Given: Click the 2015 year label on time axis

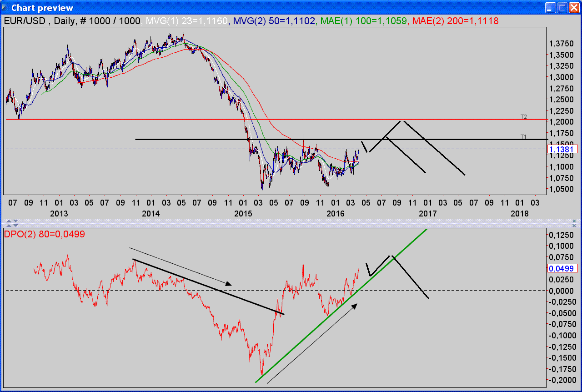Looking at the screenshot, I should point(243,213).
